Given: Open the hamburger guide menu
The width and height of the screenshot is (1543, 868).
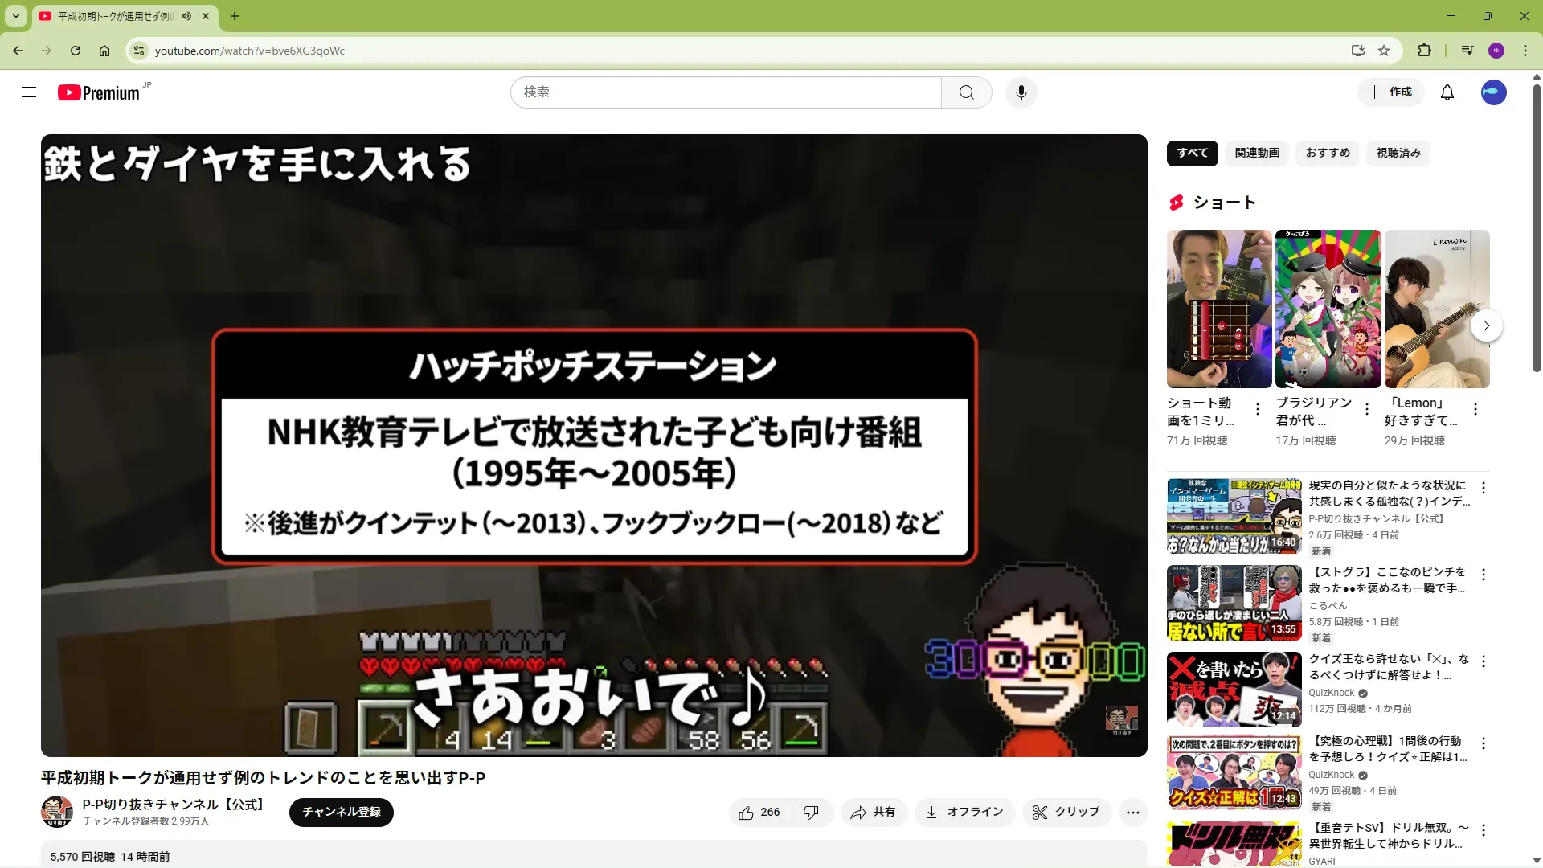Looking at the screenshot, I should (29, 92).
